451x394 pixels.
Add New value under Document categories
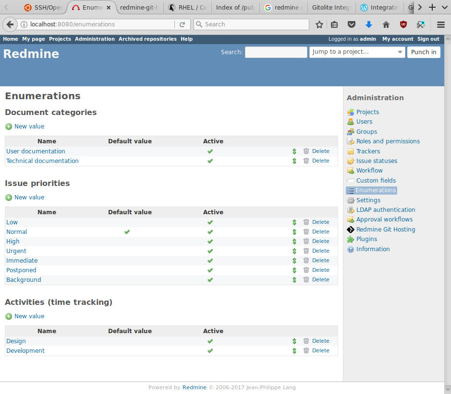[29, 127]
